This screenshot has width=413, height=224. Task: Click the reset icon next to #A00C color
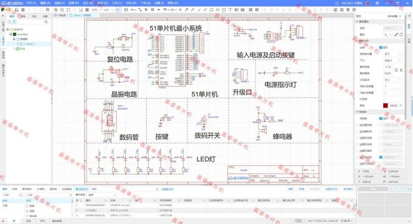(401, 105)
